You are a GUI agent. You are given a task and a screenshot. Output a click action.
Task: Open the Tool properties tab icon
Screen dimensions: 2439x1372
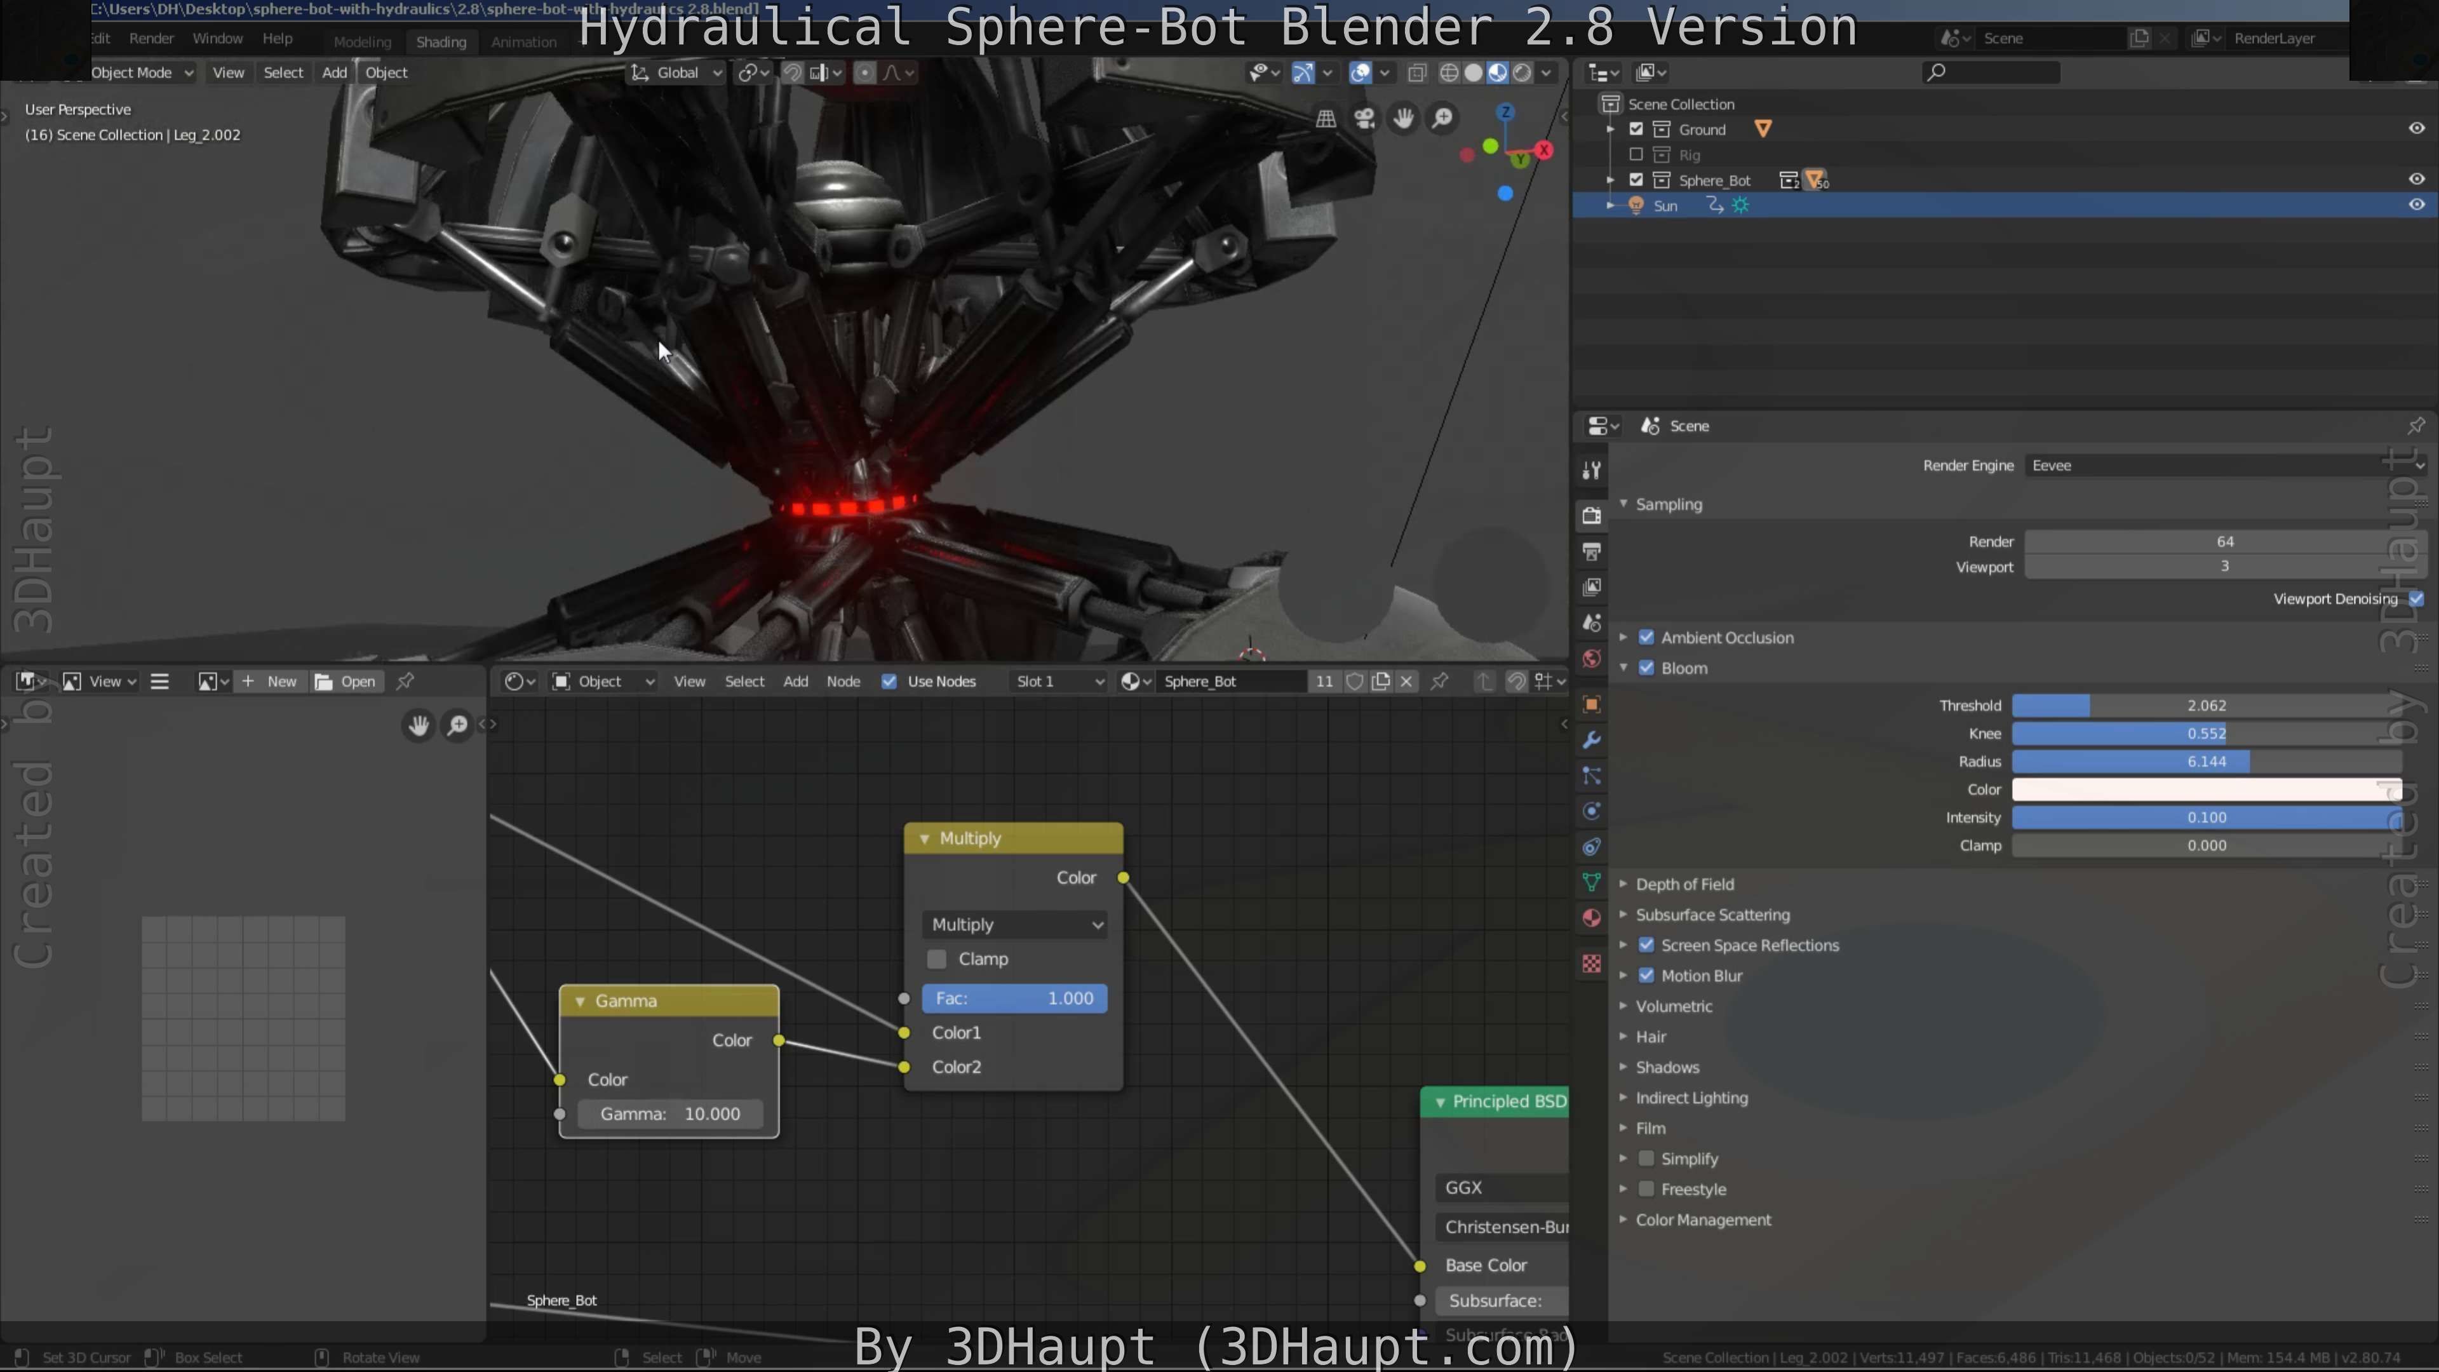click(1592, 471)
